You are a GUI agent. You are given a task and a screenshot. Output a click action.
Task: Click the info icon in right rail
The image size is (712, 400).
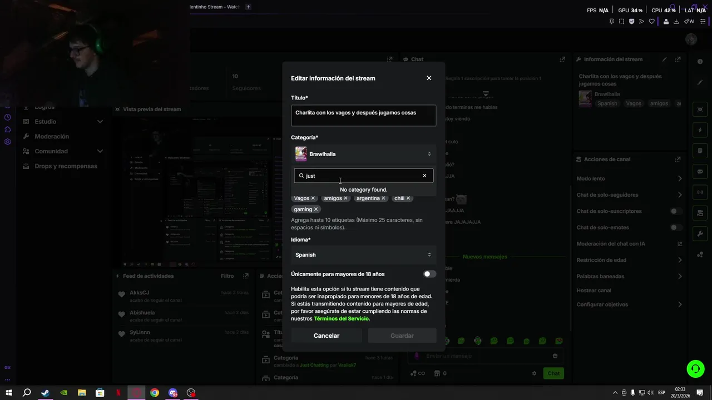(x=700, y=62)
